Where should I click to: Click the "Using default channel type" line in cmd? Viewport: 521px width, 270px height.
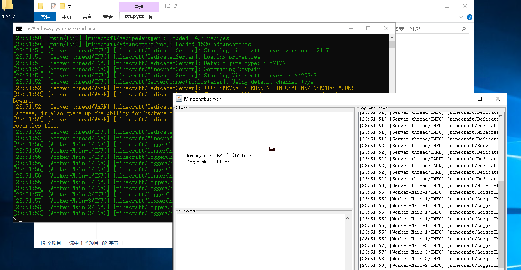tap(163, 82)
